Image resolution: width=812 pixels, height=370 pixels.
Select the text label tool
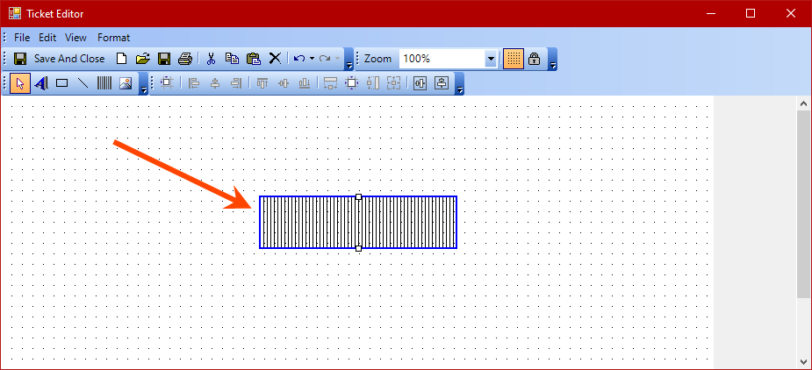(41, 83)
